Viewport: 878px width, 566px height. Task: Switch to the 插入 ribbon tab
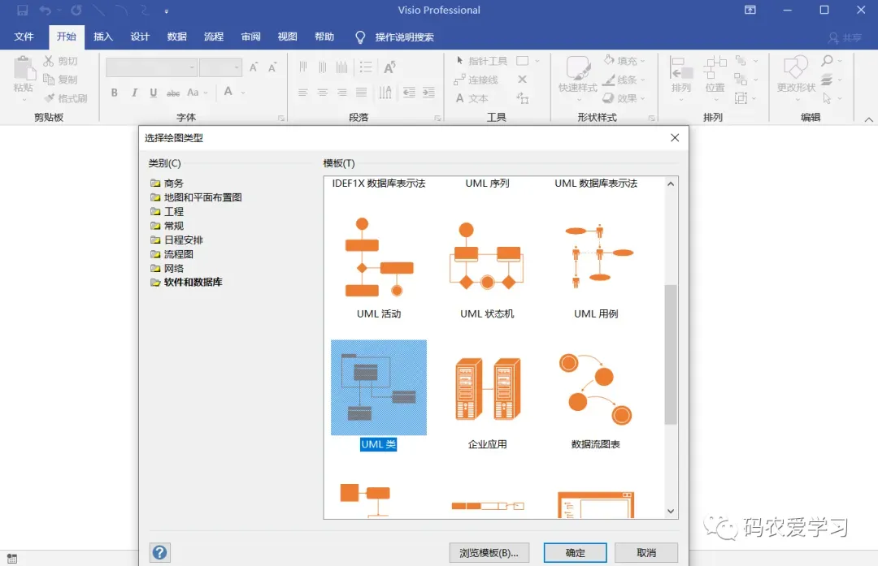tap(103, 37)
